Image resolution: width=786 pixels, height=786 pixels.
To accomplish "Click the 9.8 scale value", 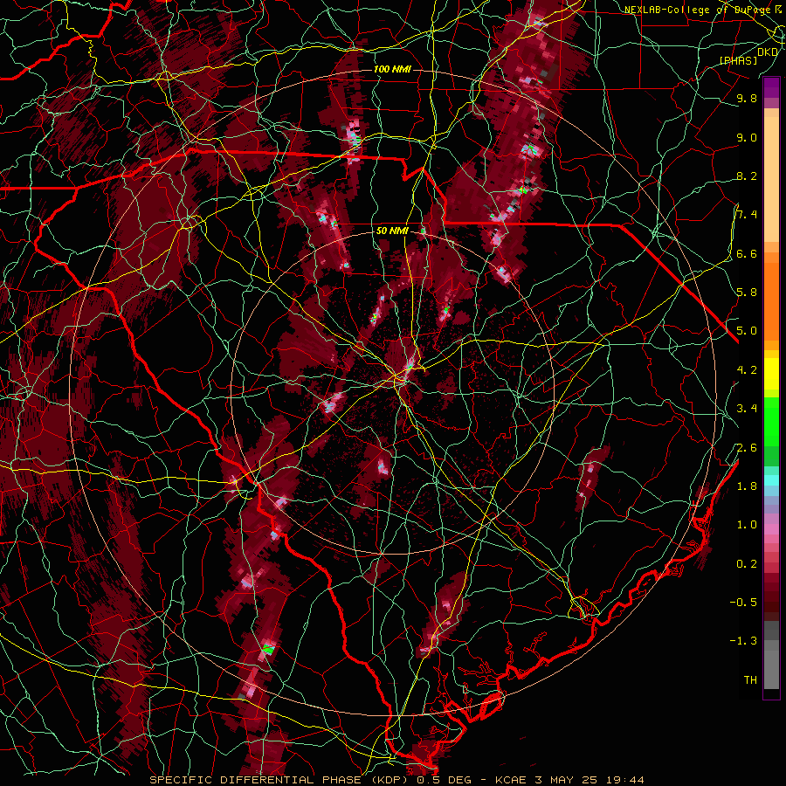I will coord(747,99).
